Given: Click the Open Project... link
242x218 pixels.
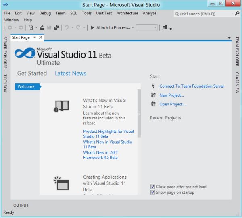Looking at the screenshot, I should 172,104.
